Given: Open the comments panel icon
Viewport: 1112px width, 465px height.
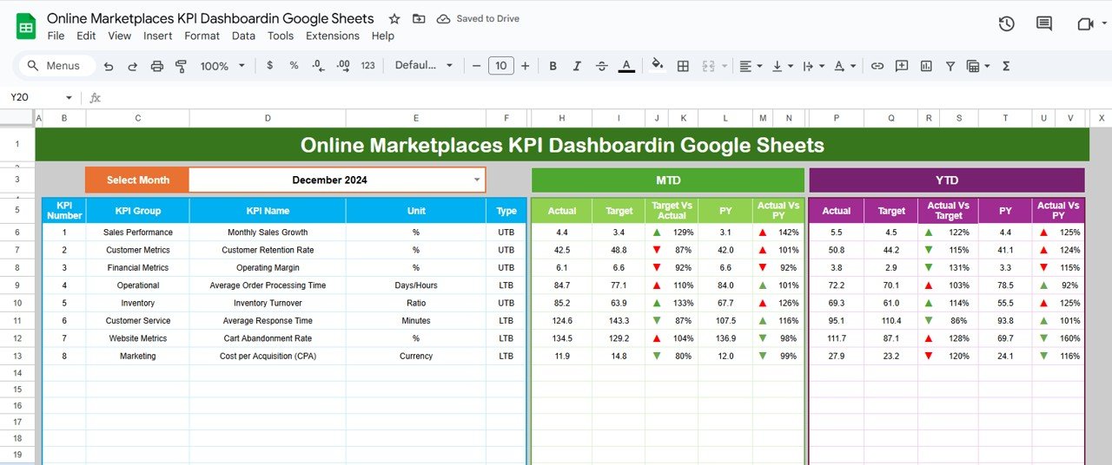Looking at the screenshot, I should [x=1044, y=24].
